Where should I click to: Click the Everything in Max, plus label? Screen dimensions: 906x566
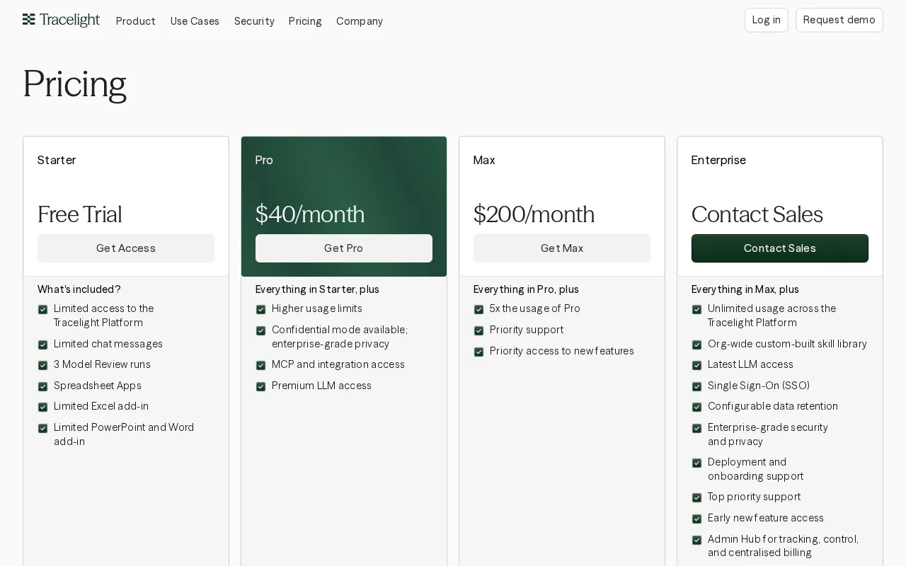click(x=745, y=289)
